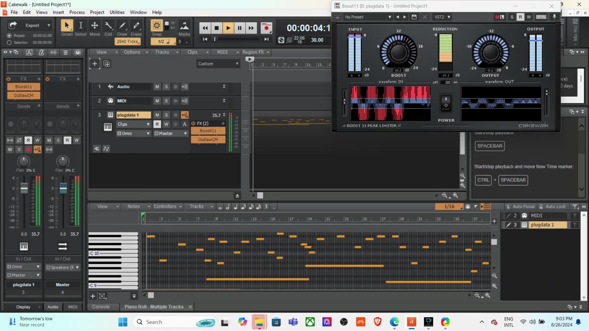Open OutlawCM in track FX rack

click(208, 139)
